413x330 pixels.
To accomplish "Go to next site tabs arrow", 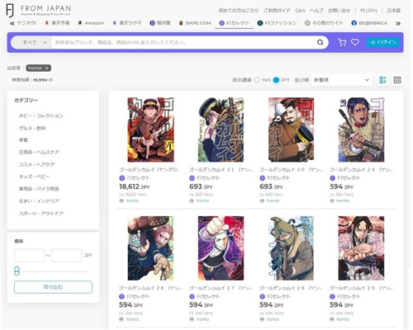I will (x=398, y=23).
